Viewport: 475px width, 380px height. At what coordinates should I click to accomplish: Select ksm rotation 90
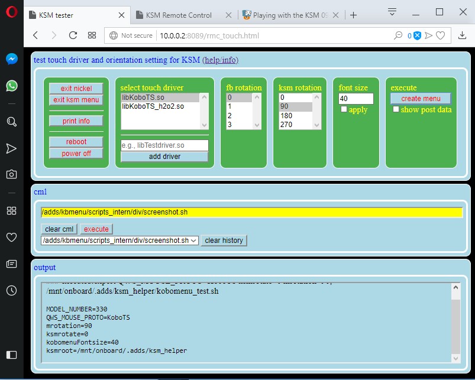click(296, 106)
